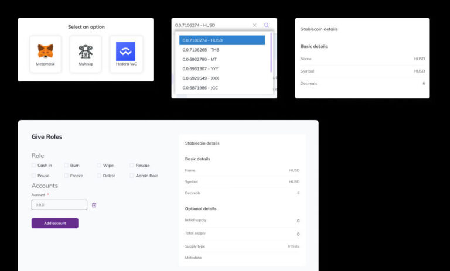Select the 0.0.6932780 - MT option
The height and width of the screenshot is (271, 450).
pos(222,59)
